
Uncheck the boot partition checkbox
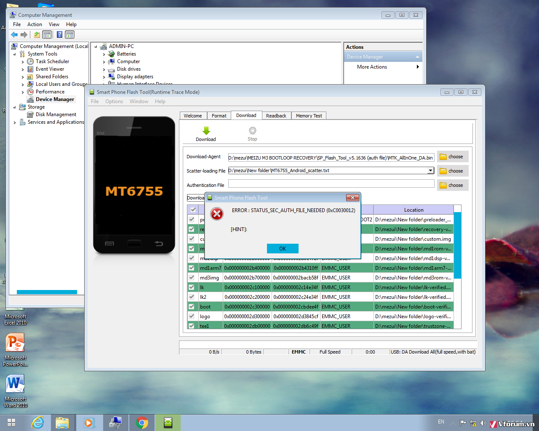(x=192, y=306)
